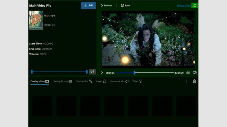
Task: Click the Start Time value 00:00:00
Action: coord(48,44)
